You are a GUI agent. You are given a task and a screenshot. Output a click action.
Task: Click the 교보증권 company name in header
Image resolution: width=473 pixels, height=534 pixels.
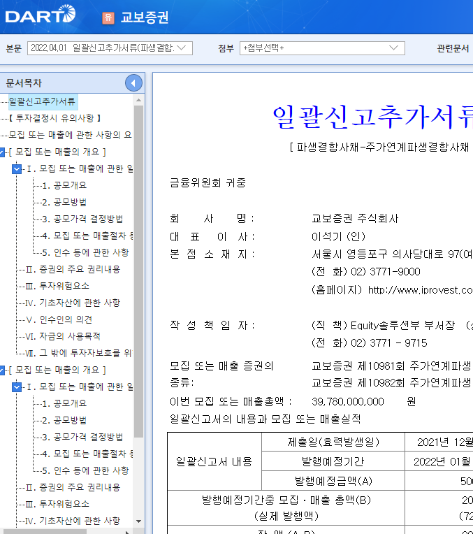pyautogui.click(x=145, y=17)
